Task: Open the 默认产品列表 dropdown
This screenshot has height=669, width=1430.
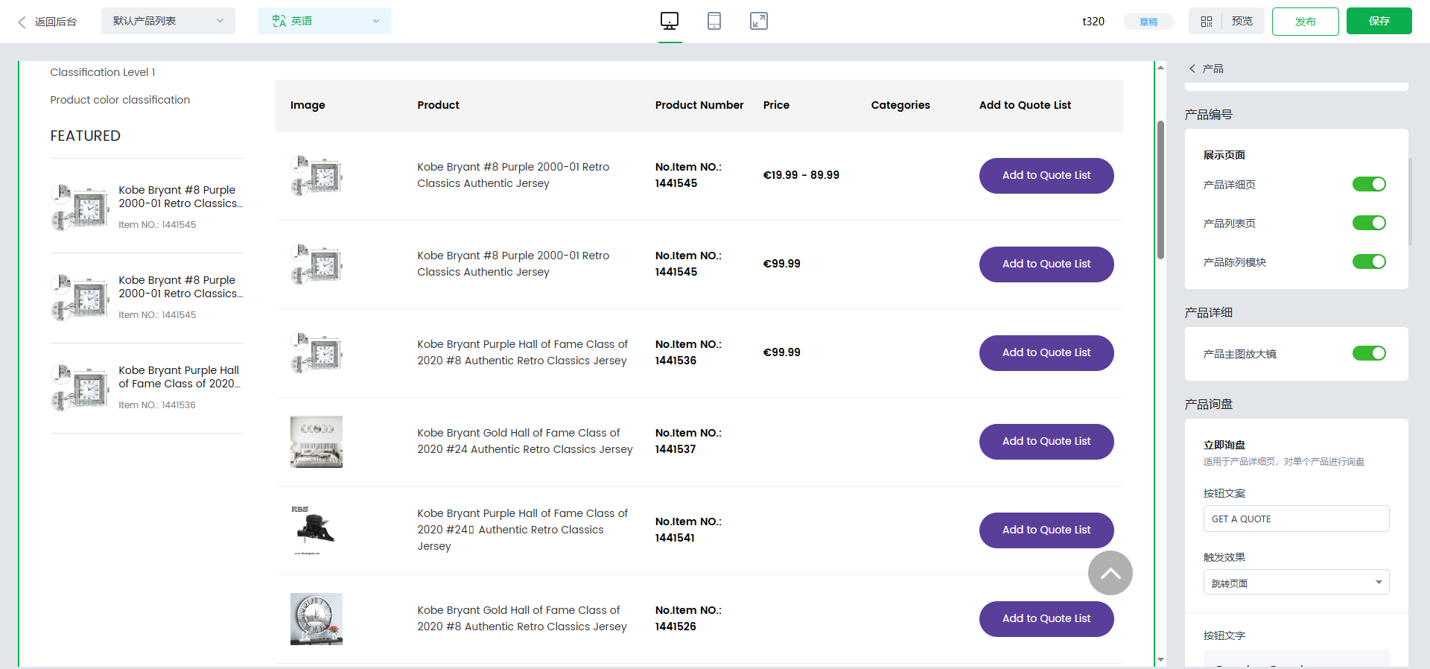Action: coord(168,21)
